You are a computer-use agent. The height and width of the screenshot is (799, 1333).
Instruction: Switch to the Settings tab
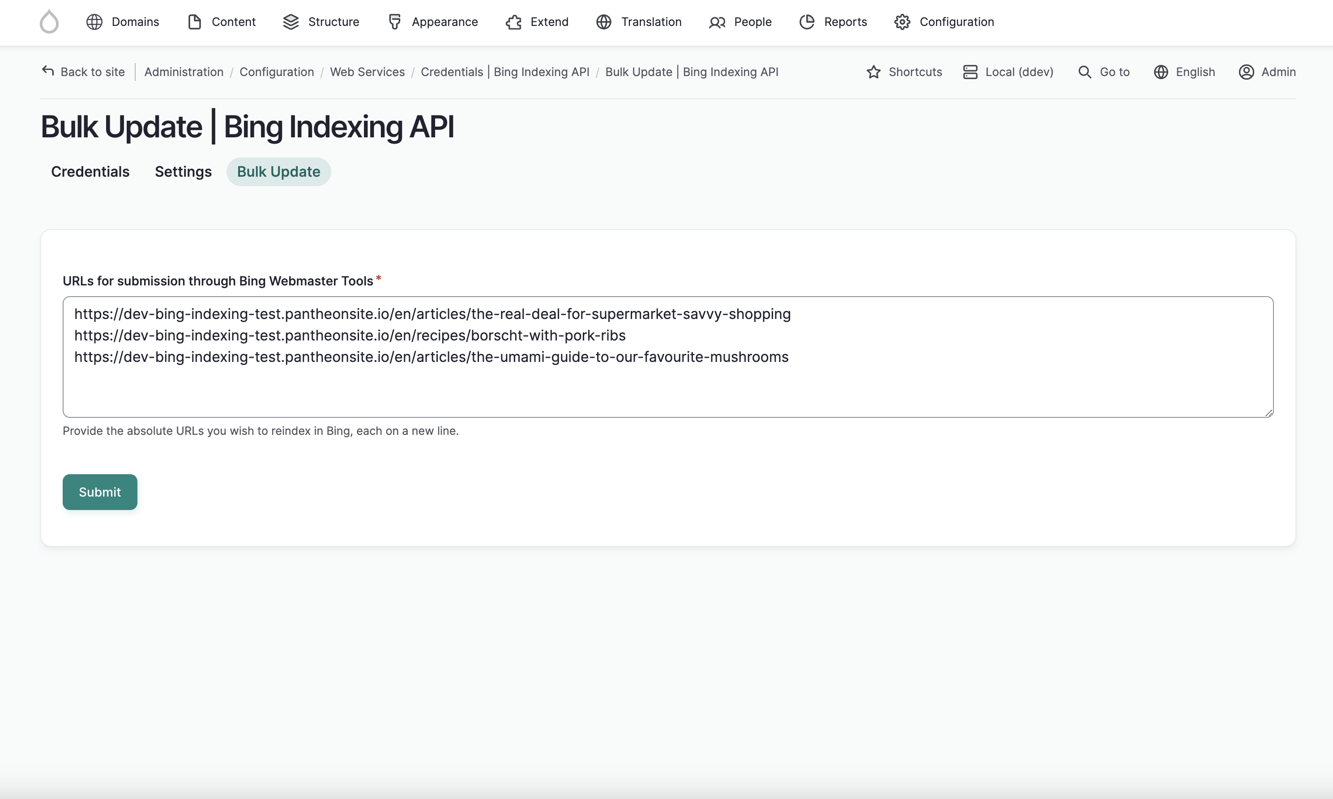pos(183,172)
